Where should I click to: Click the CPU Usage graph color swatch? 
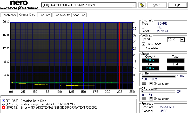pyautogui.click(x=144, y=99)
